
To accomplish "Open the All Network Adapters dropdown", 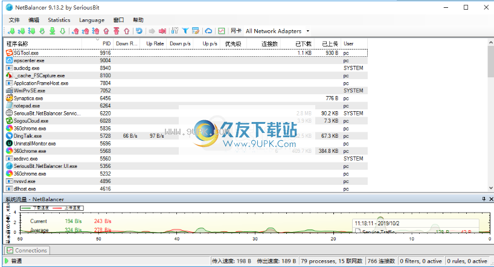I will pyautogui.click(x=278, y=31).
